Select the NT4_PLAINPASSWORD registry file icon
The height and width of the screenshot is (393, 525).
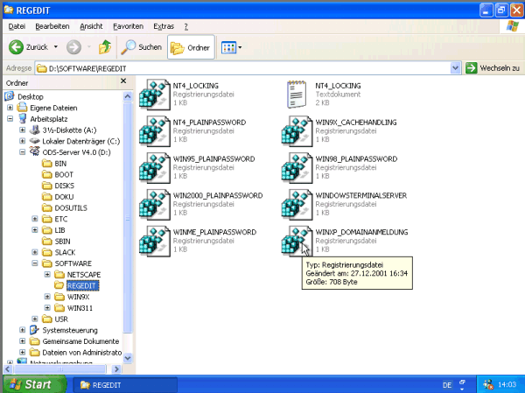pos(154,131)
